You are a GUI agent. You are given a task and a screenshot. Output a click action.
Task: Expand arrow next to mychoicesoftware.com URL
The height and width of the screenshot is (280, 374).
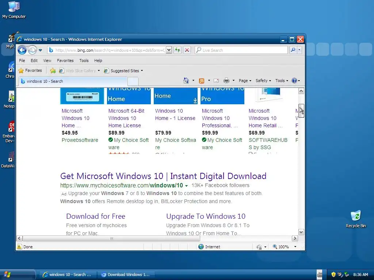pyautogui.click(x=186, y=186)
